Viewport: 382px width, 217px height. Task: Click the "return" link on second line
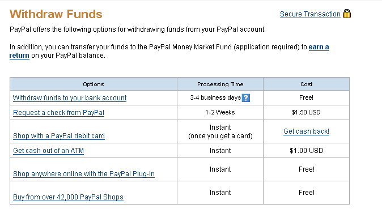click(19, 56)
